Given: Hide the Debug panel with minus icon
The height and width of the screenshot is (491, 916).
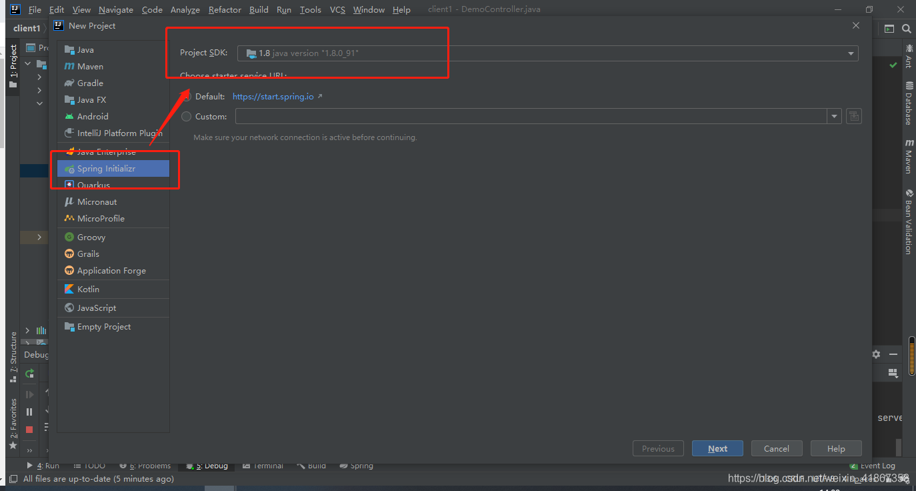Looking at the screenshot, I should point(893,354).
